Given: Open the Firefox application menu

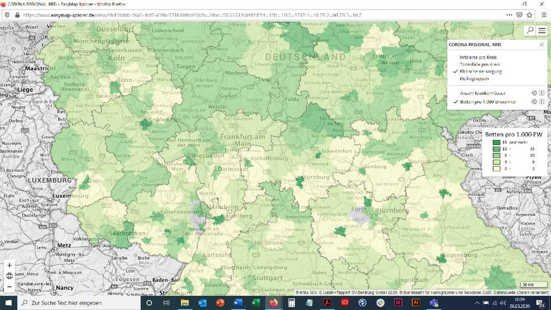Looking at the screenshot, I should pyautogui.click(x=544, y=15).
